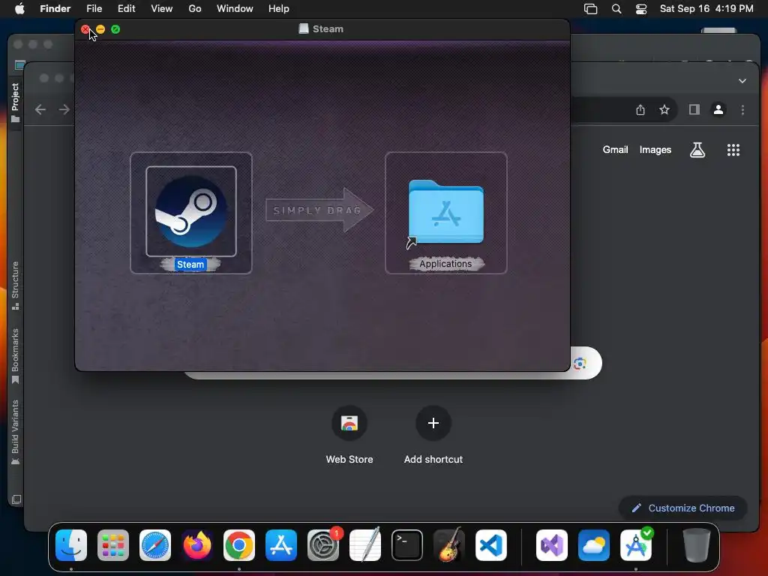The height and width of the screenshot is (576, 768).
Task: Open Chrome three-dot menu
Action: 742,110
